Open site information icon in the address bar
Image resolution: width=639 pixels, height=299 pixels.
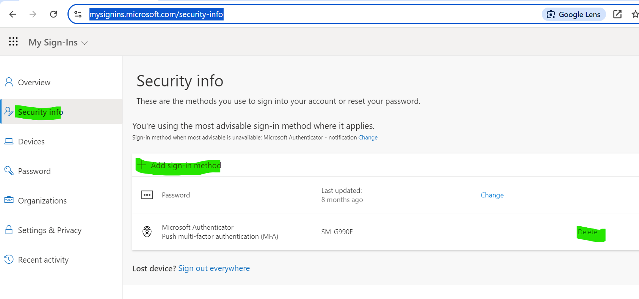click(x=78, y=14)
